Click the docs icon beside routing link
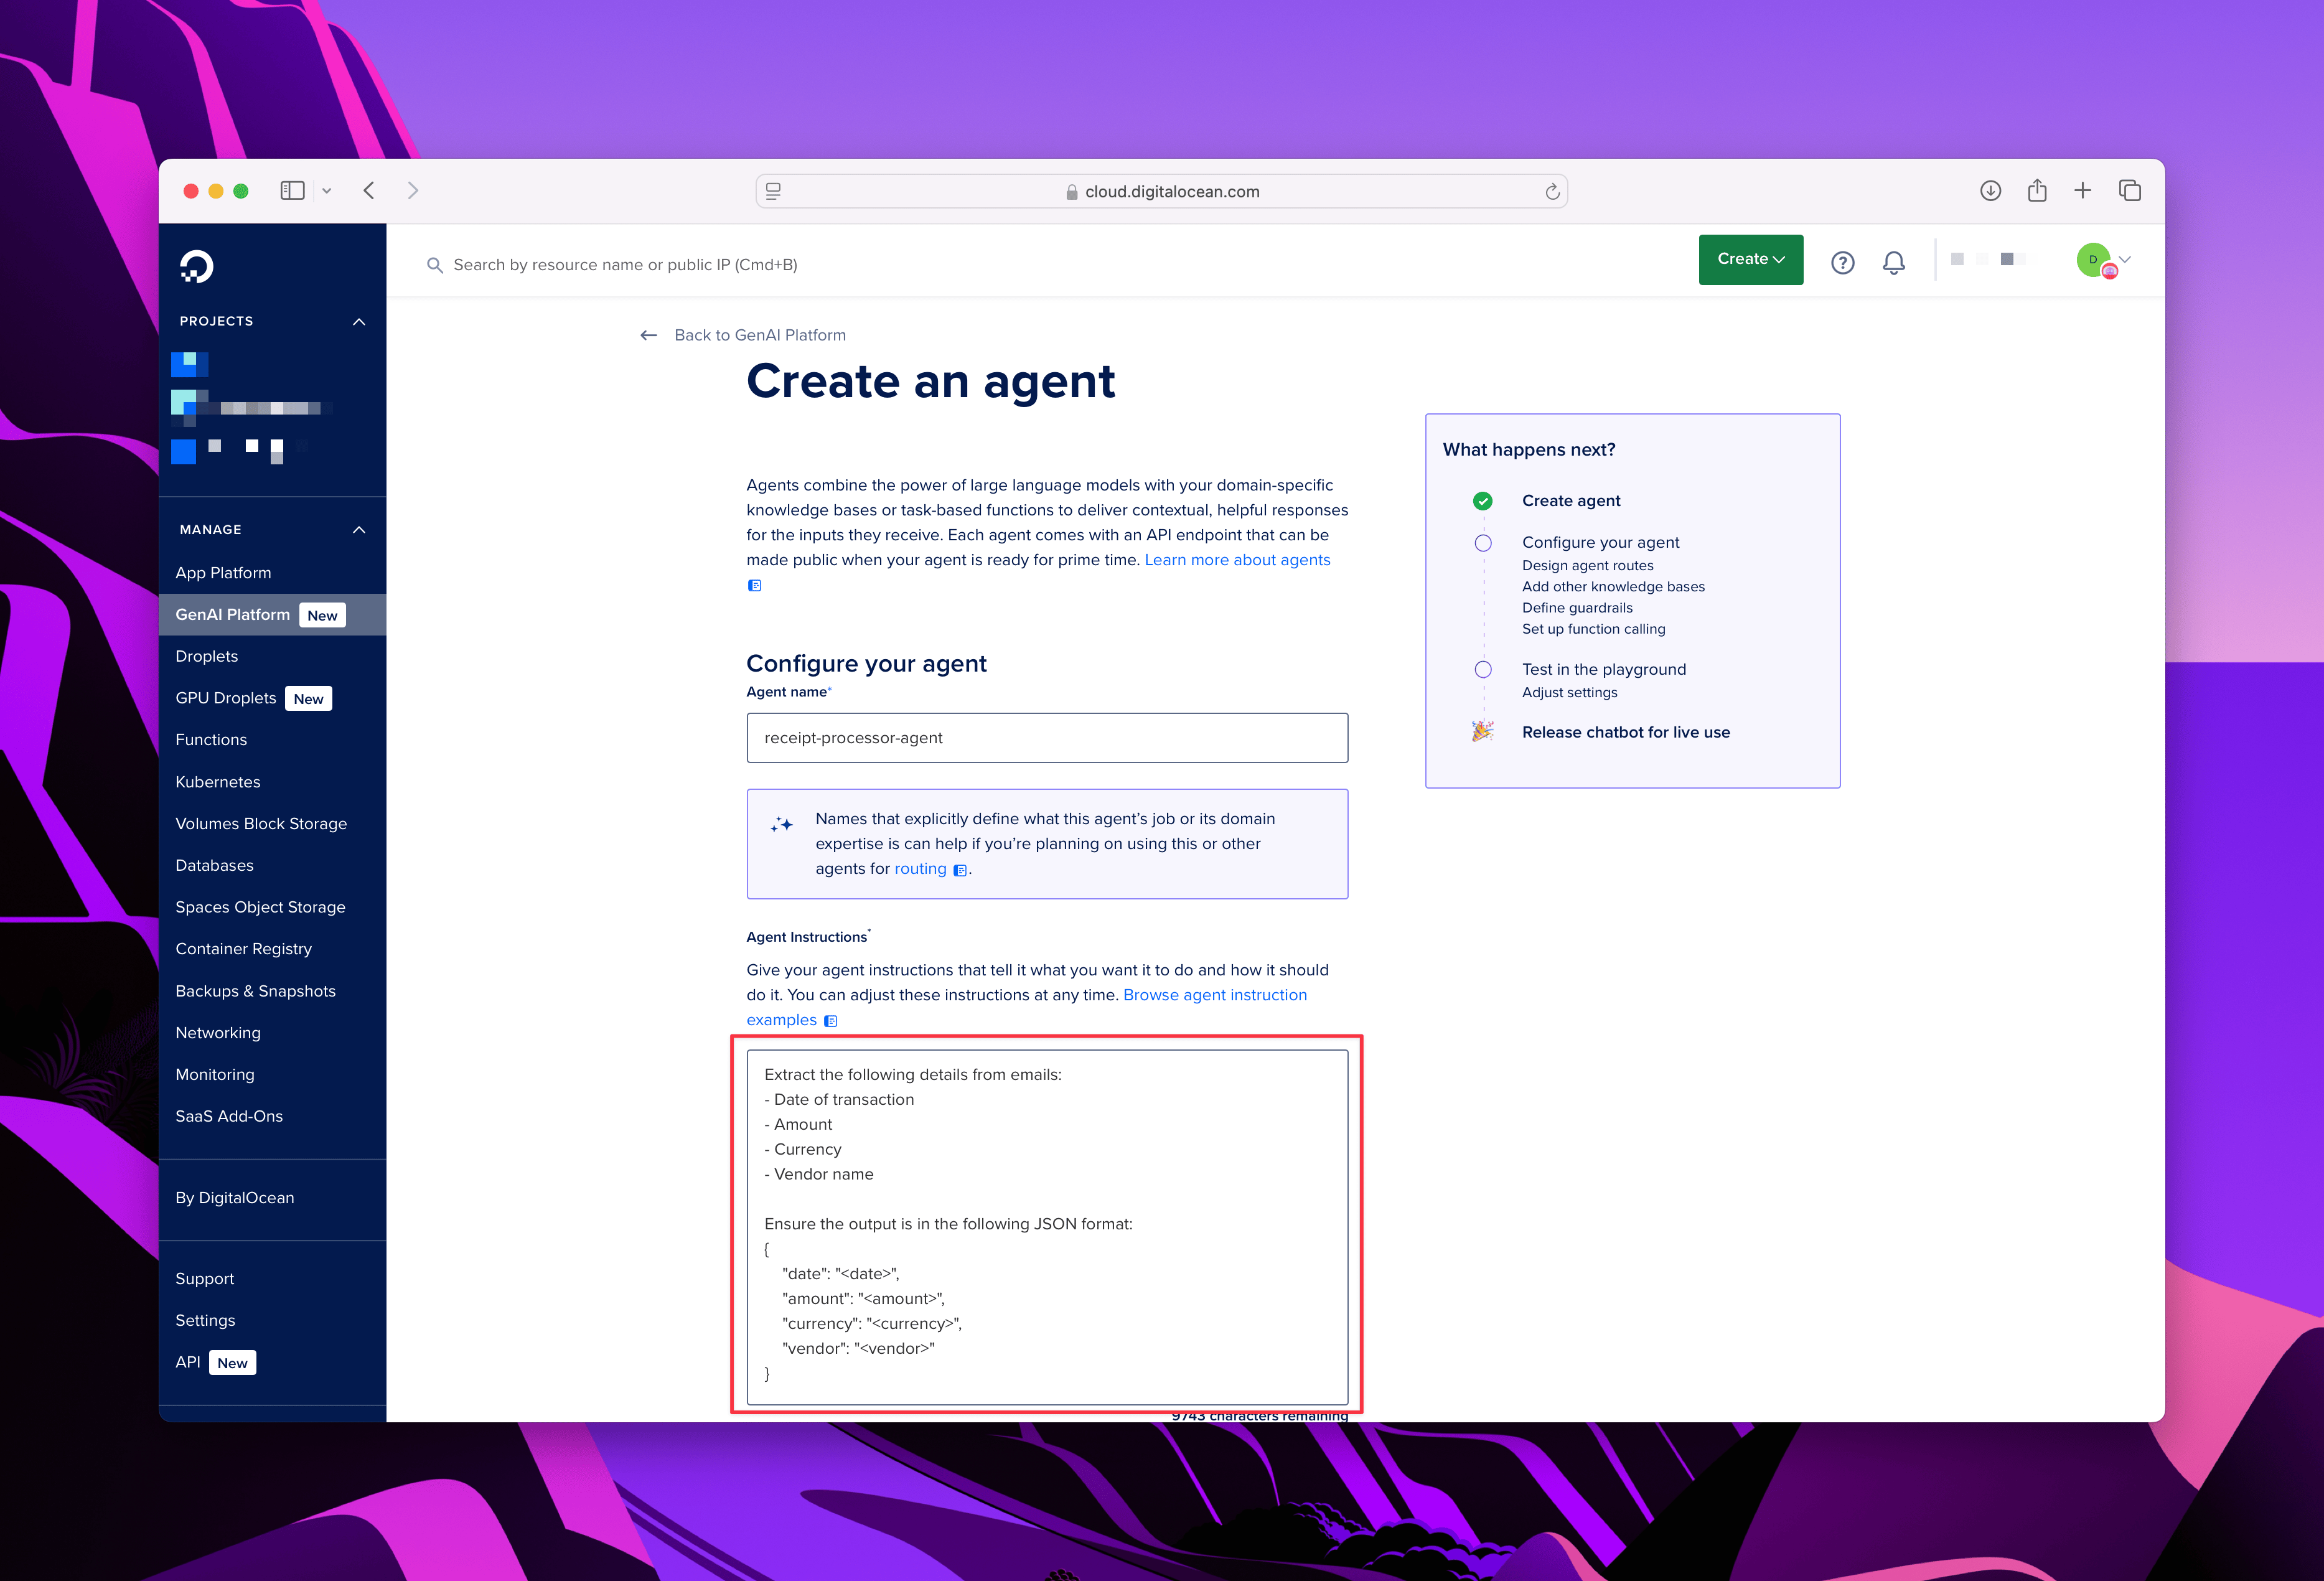Screen dimensions: 2324x1581 [960, 870]
